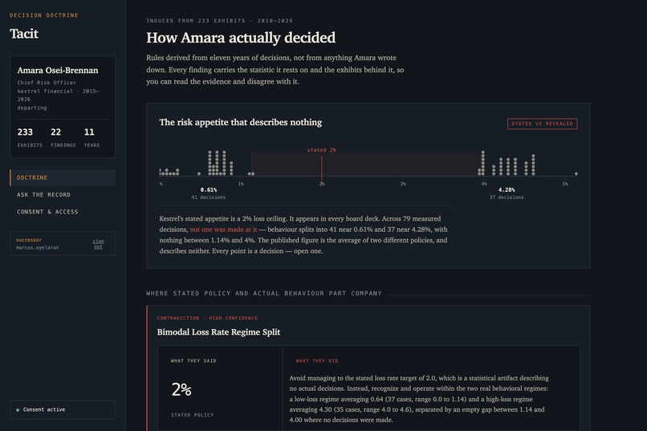The image size is (647, 431).
Task: Open the lone decision dot near 5%
Action: point(576,173)
